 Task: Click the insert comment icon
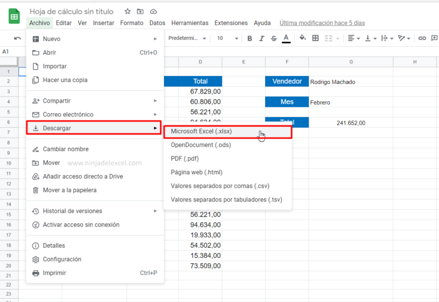(x=434, y=38)
